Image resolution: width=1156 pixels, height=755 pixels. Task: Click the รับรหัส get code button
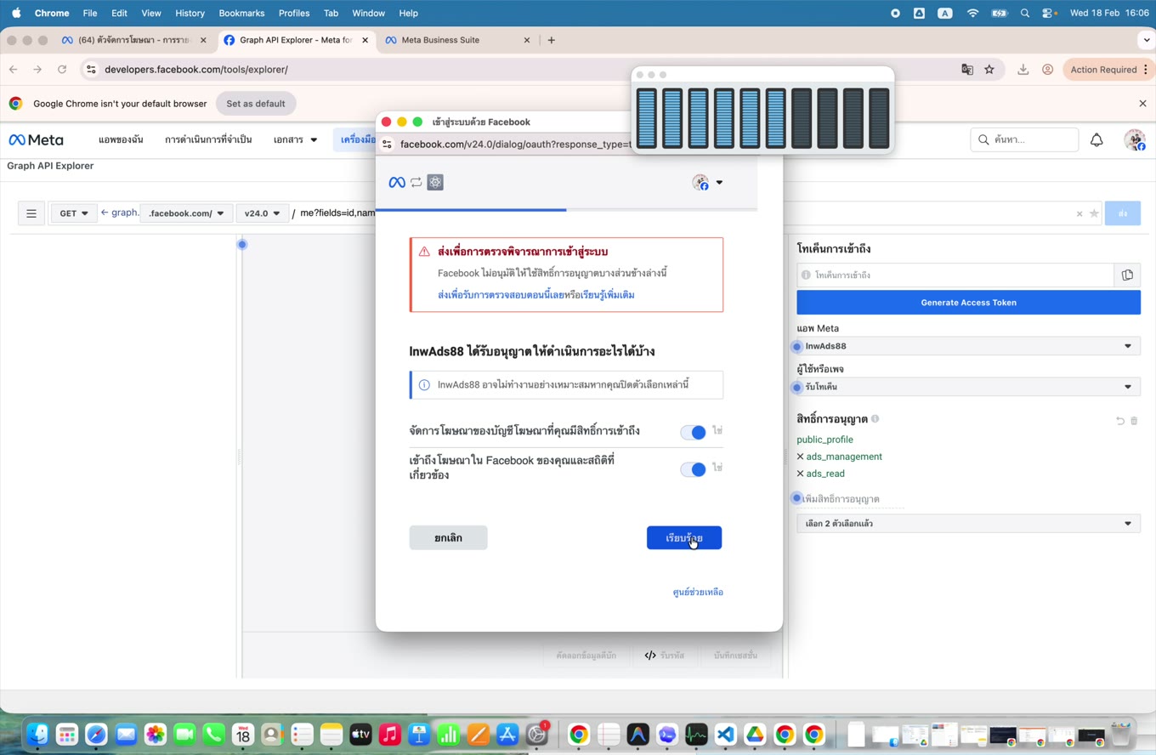click(664, 656)
